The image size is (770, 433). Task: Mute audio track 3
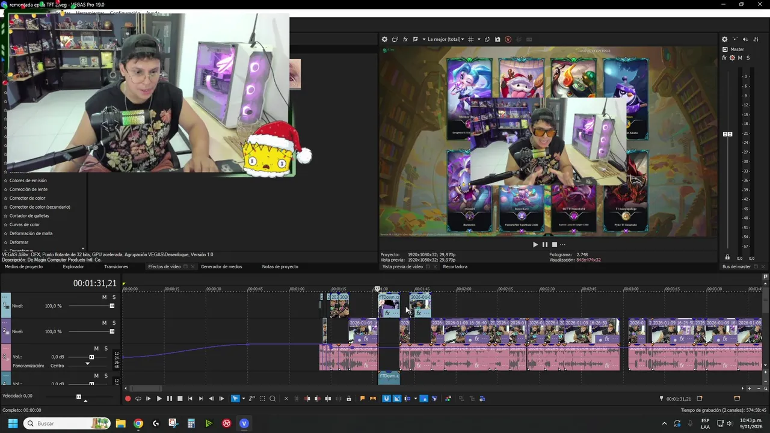pyautogui.click(x=96, y=348)
